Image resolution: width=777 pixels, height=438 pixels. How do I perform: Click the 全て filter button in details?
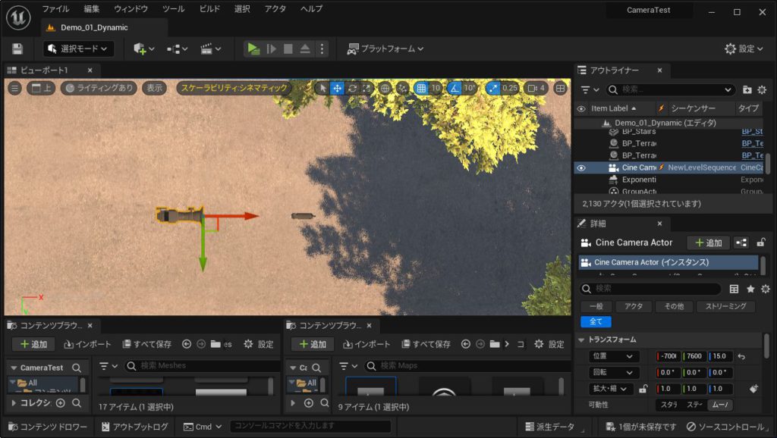pyautogui.click(x=596, y=322)
